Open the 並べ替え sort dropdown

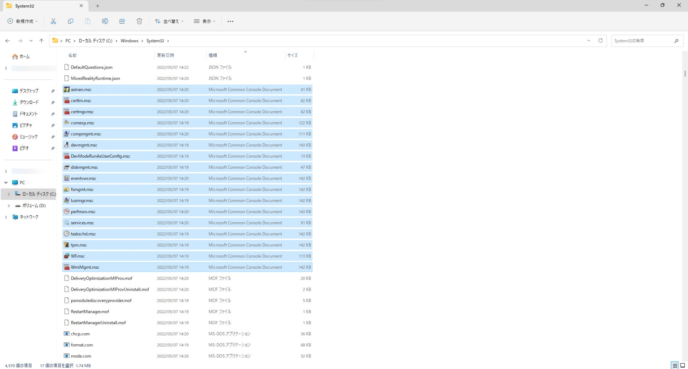tap(169, 21)
